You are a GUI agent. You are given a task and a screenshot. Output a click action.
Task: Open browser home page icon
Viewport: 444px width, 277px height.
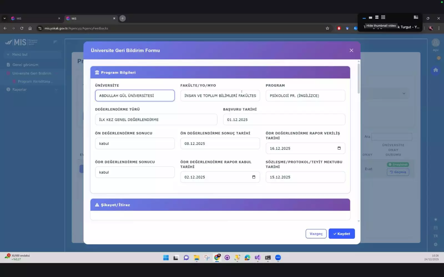click(x=30, y=28)
